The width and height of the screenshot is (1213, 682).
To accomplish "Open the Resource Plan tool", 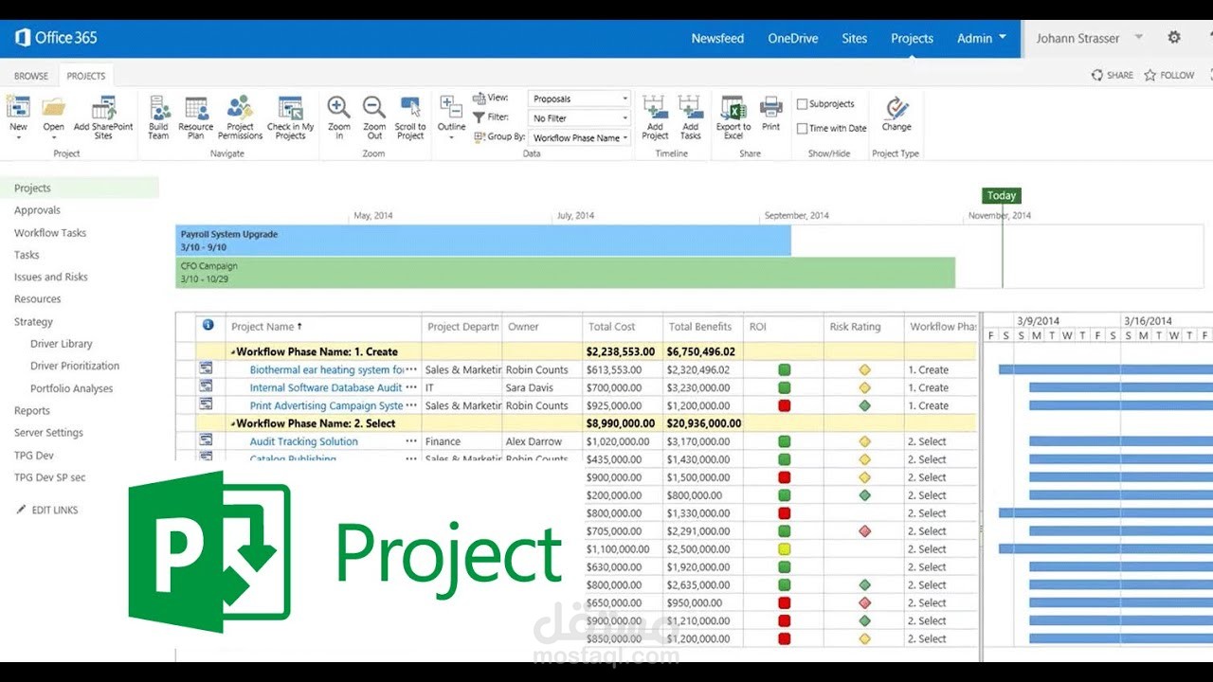I will pos(196,107).
